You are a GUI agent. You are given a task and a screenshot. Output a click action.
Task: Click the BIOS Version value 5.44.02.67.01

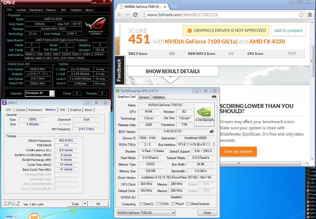point(173,131)
